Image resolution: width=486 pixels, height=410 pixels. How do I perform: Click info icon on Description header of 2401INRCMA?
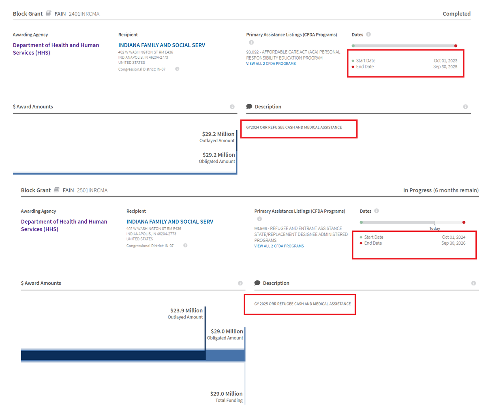[x=466, y=107]
